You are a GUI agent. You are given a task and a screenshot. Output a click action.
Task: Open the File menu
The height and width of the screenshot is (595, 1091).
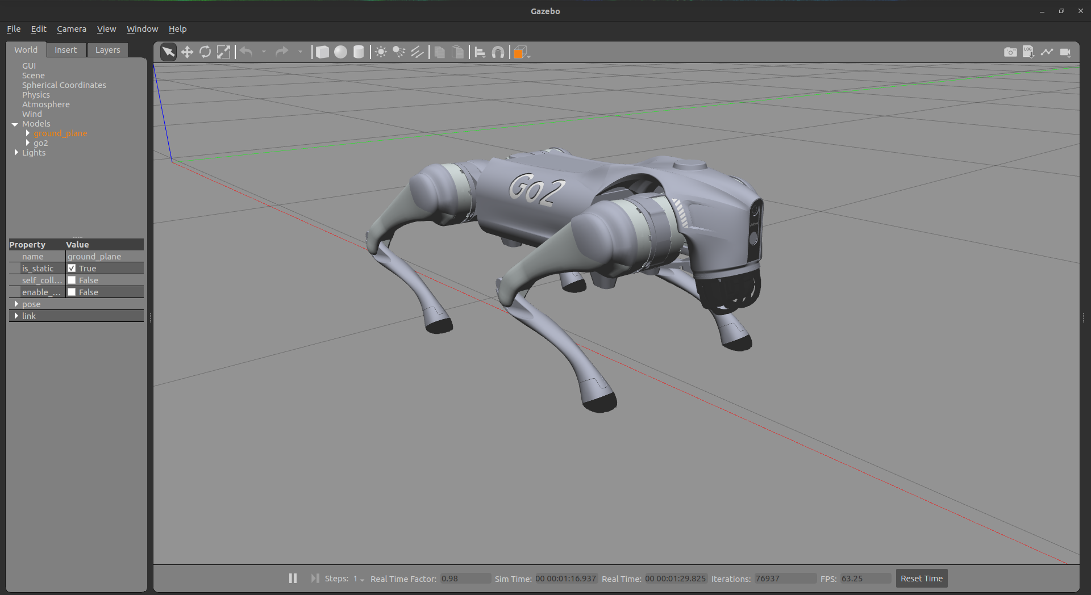(x=14, y=29)
